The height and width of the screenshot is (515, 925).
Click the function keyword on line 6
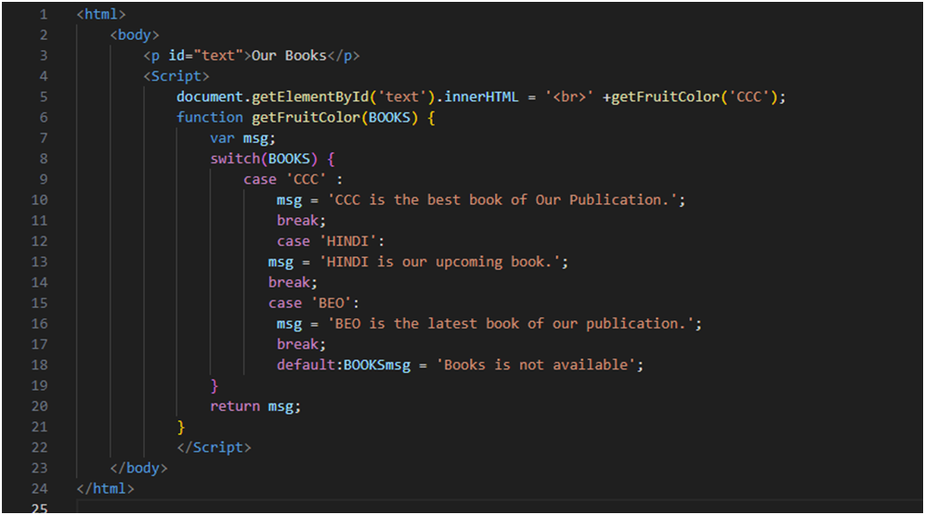pos(209,117)
